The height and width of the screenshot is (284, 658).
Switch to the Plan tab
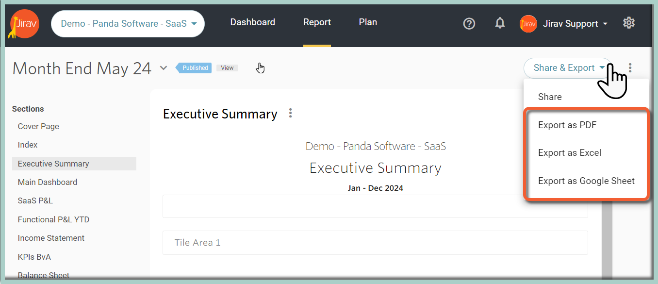(x=368, y=22)
